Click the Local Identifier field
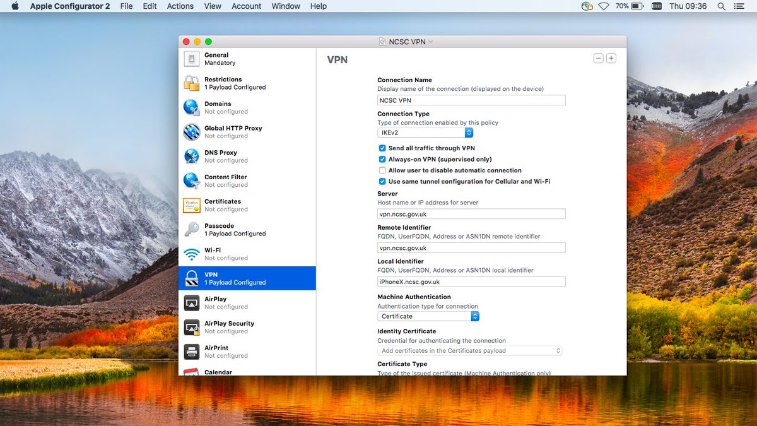Image resolution: width=757 pixels, height=426 pixels. coord(471,281)
